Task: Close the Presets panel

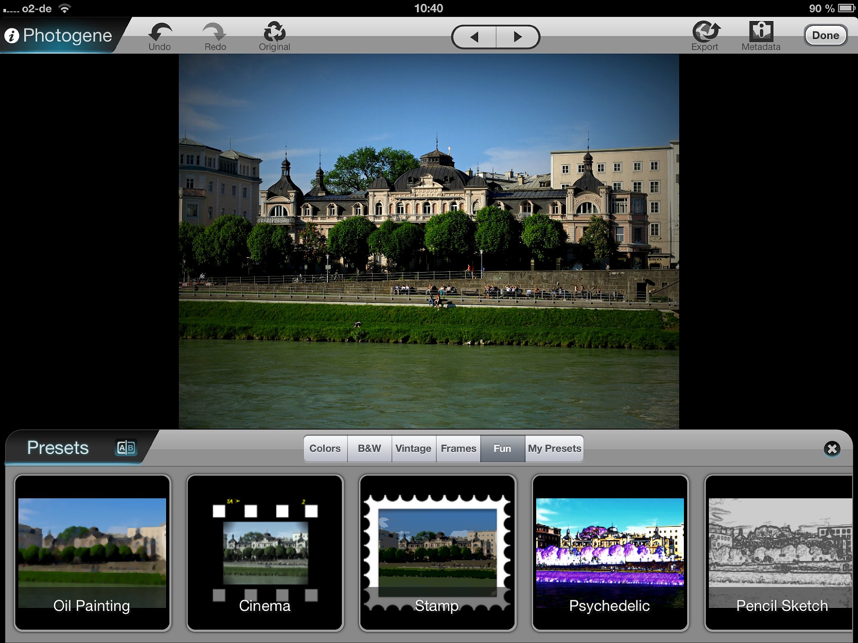Action: click(x=831, y=449)
